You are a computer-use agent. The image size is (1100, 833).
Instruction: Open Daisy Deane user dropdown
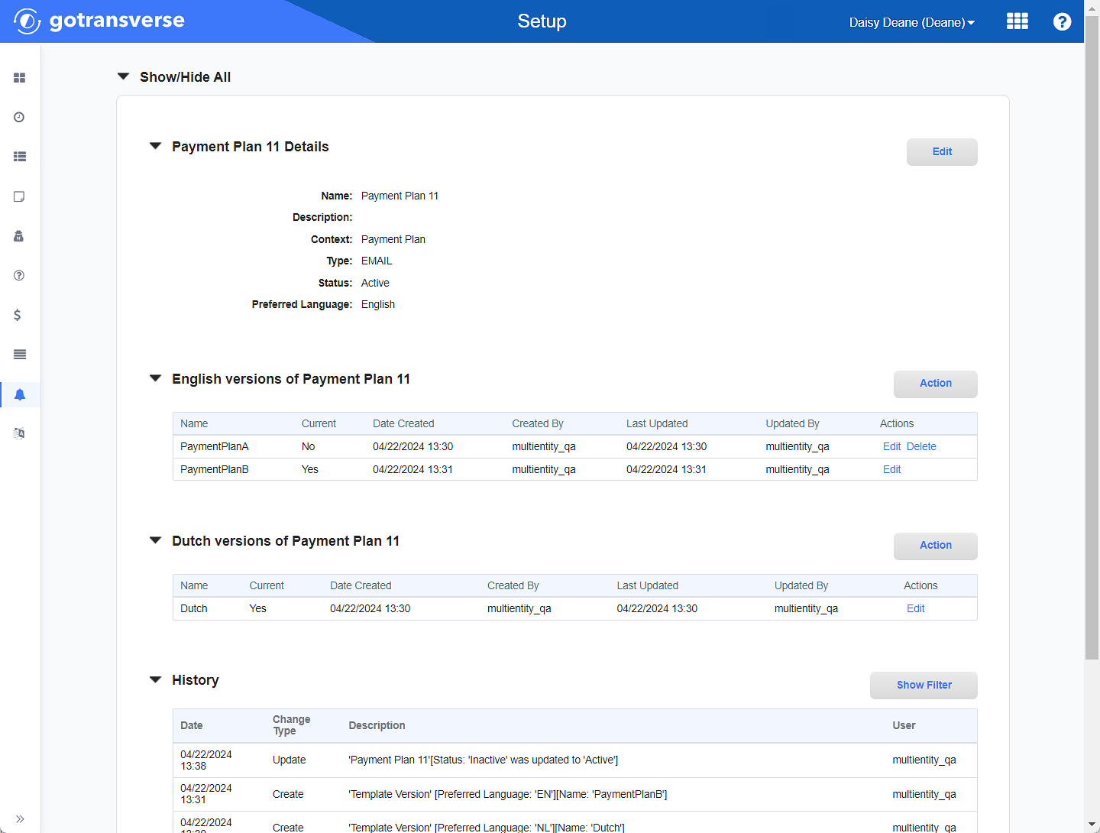[x=912, y=22]
